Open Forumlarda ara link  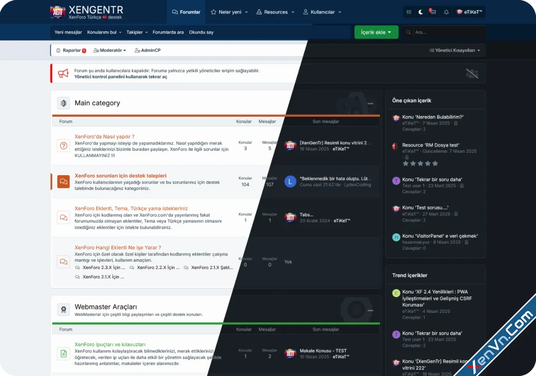pyautogui.click(x=168, y=32)
